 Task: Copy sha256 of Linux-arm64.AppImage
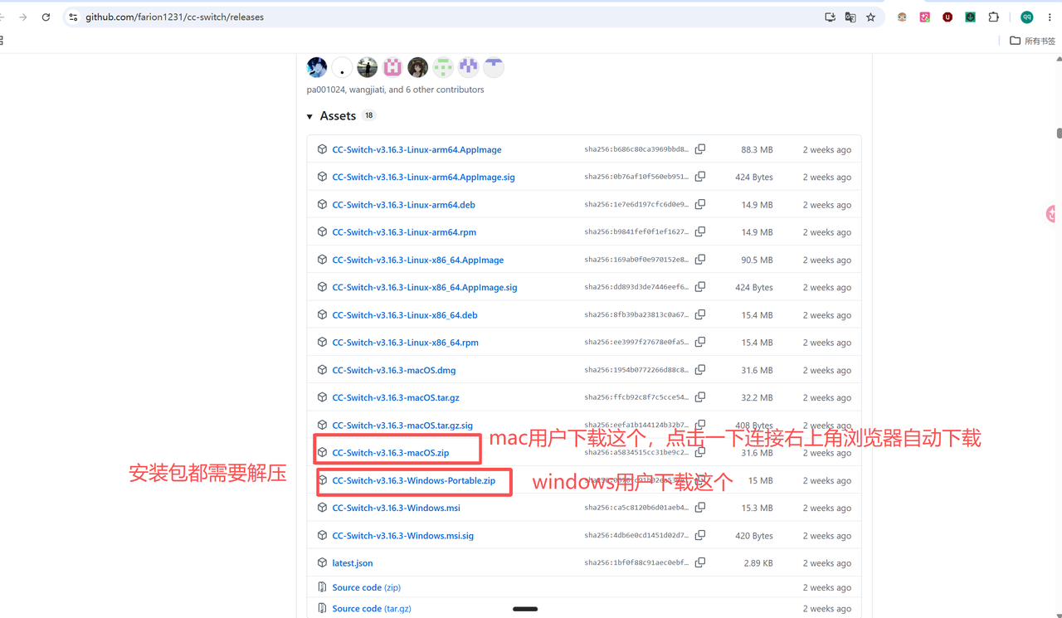pos(700,149)
